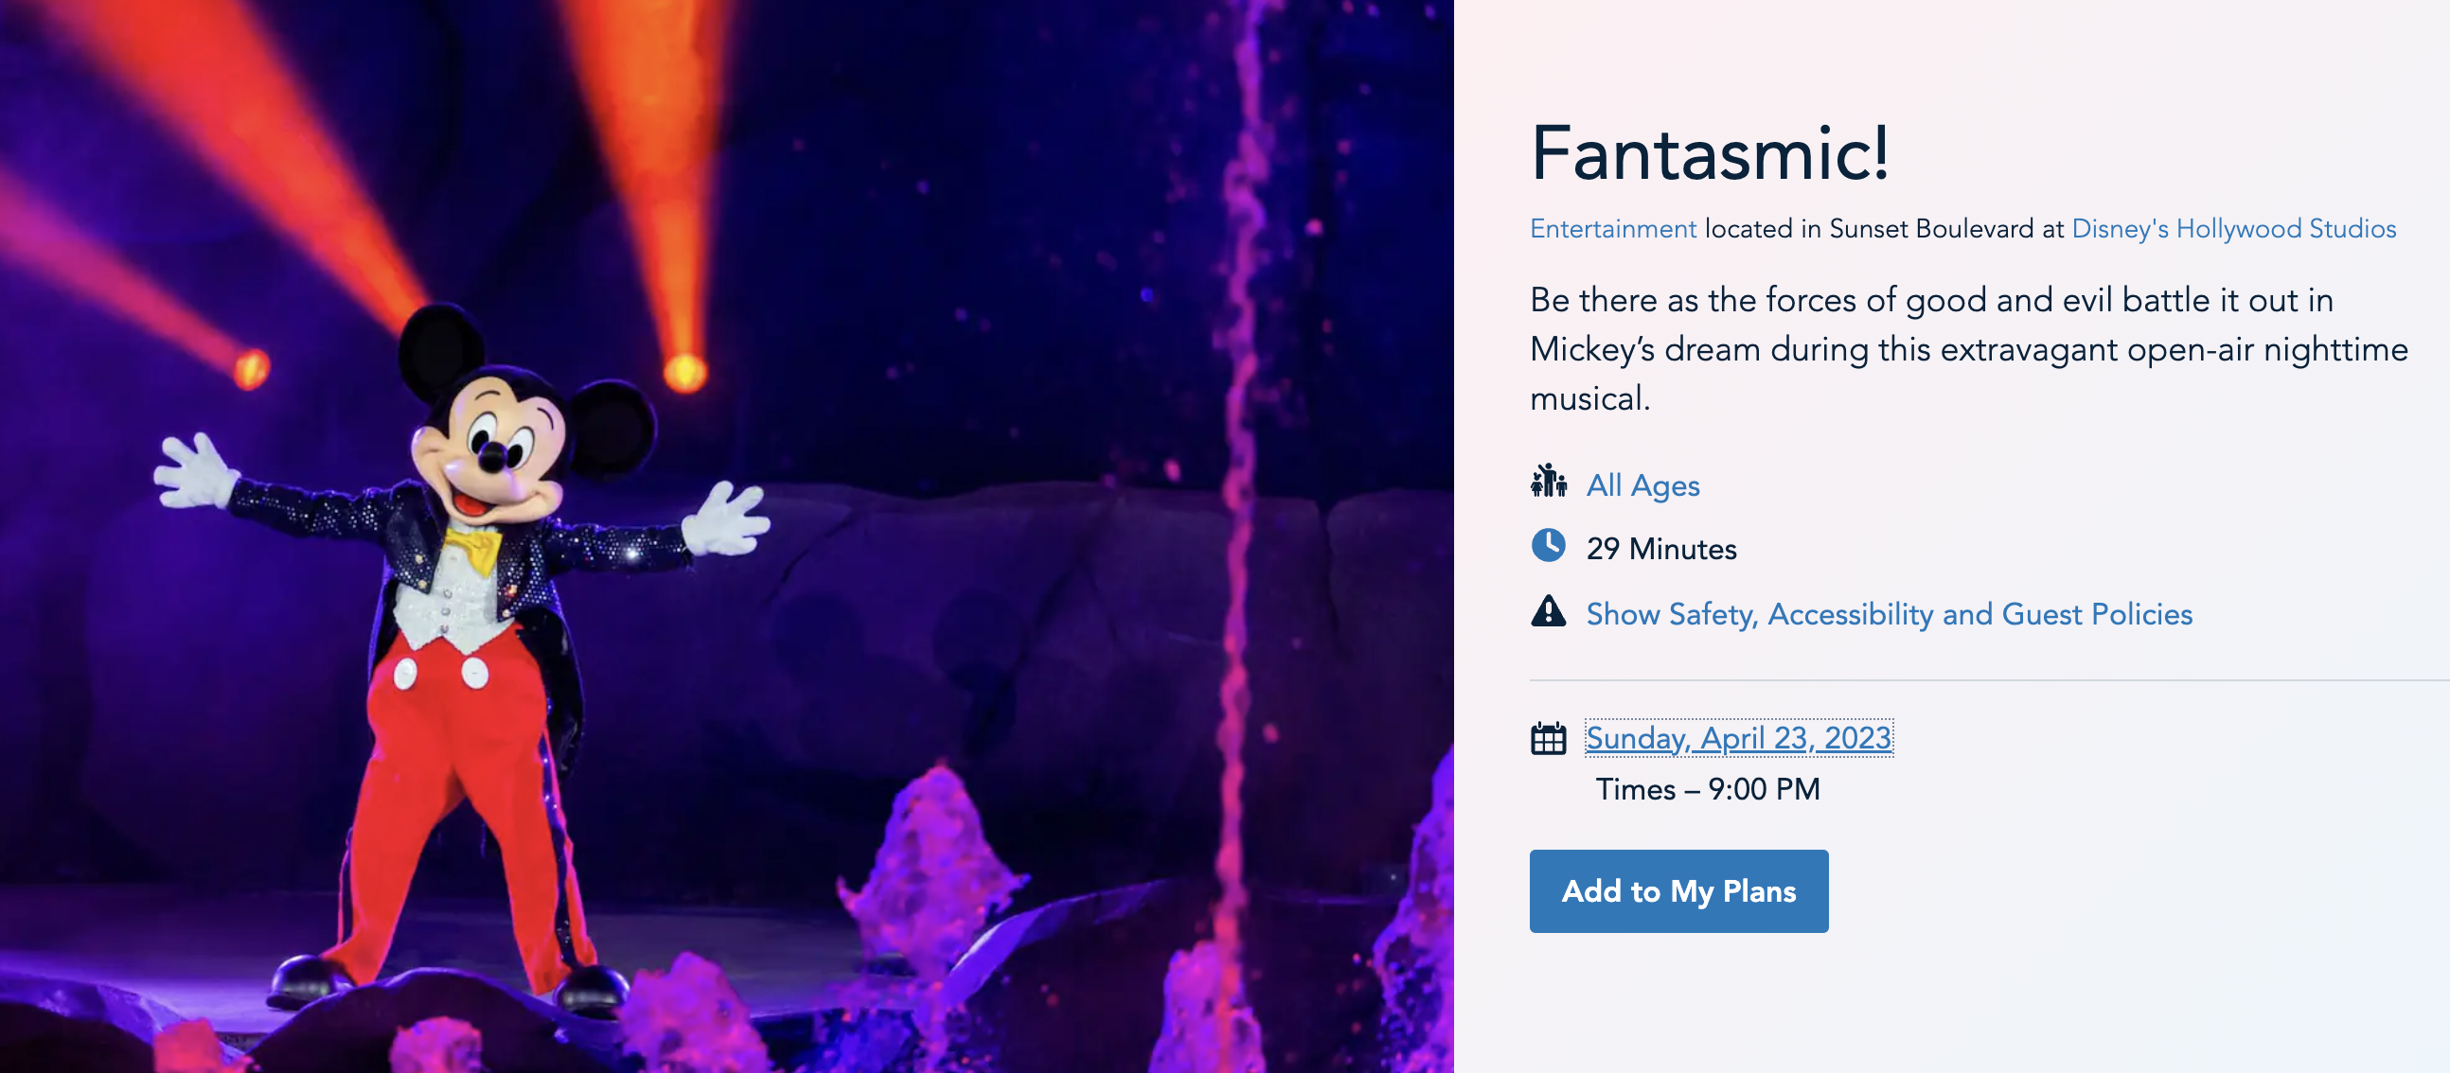Open the calendar icon beside the date

(x=1549, y=738)
